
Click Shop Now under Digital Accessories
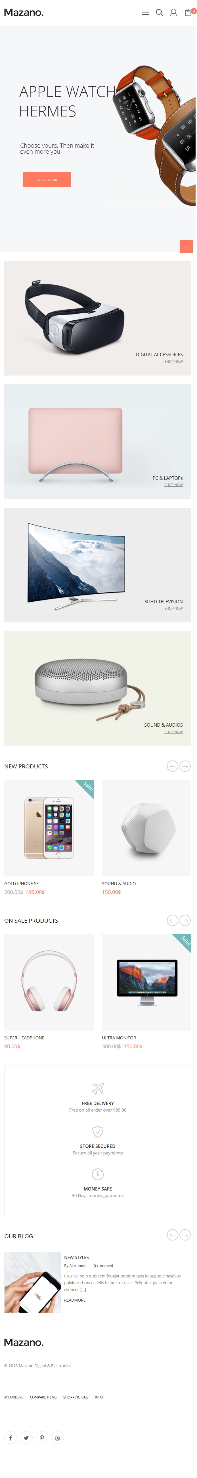[173, 361]
